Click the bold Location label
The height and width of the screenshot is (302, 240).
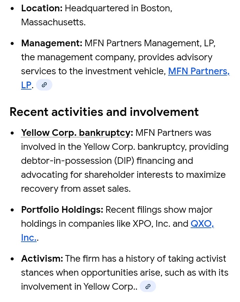(x=42, y=8)
